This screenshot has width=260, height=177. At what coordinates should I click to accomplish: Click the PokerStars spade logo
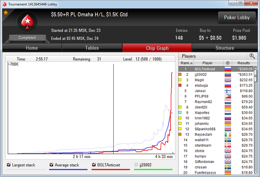(27, 22)
